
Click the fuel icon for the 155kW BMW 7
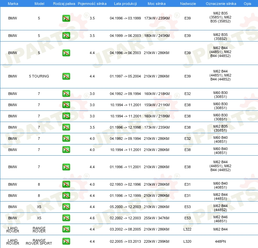point(66,105)
